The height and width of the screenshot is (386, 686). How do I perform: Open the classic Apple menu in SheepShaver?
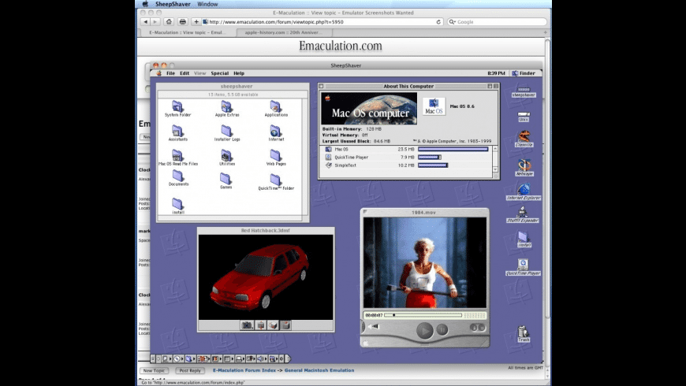(158, 73)
